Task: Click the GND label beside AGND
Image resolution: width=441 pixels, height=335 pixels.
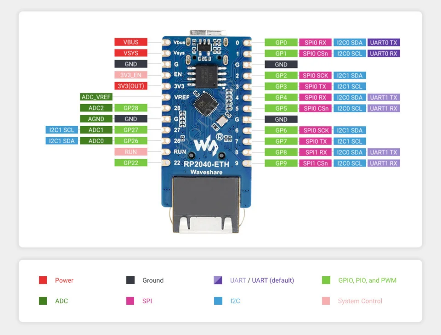Action: (x=131, y=119)
